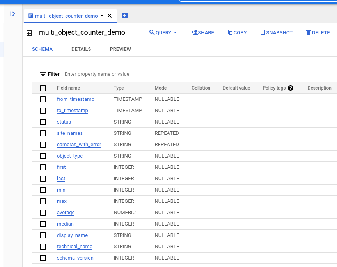Open the QUERY dropdown menu
The height and width of the screenshot is (267, 337).
[x=163, y=33]
